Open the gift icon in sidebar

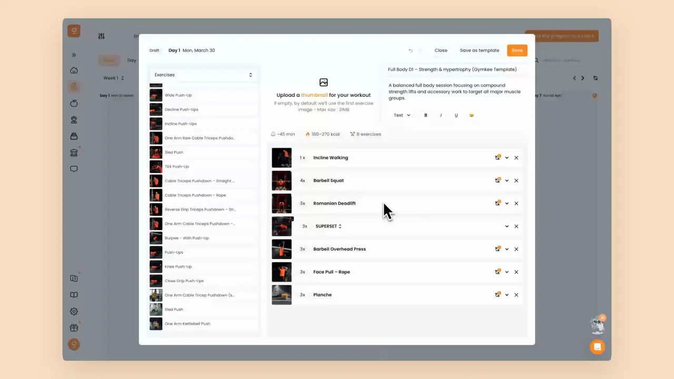(x=74, y=327)
